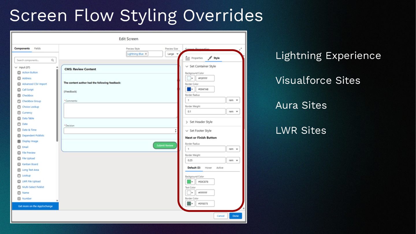Screen dimensions: 416x234
Task: Pick the Kanban Board component icon
Action: click(19, 164)
